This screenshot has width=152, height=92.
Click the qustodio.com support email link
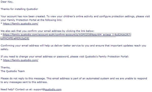click(x=53, y=89)
